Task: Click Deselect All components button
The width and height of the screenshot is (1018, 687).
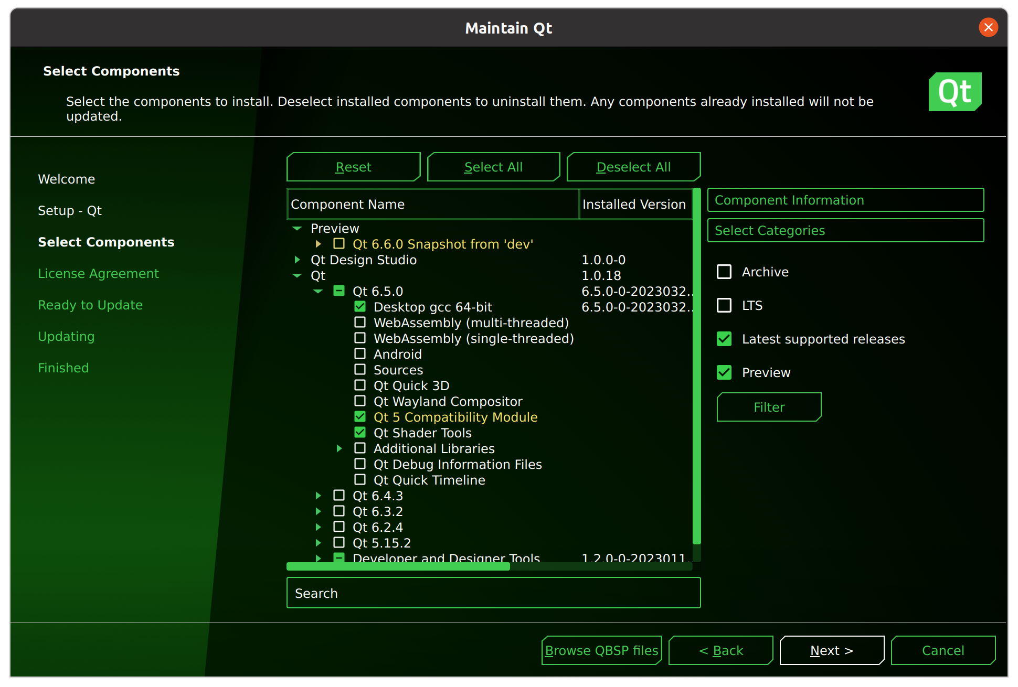Action: click(x=633, y=167)
